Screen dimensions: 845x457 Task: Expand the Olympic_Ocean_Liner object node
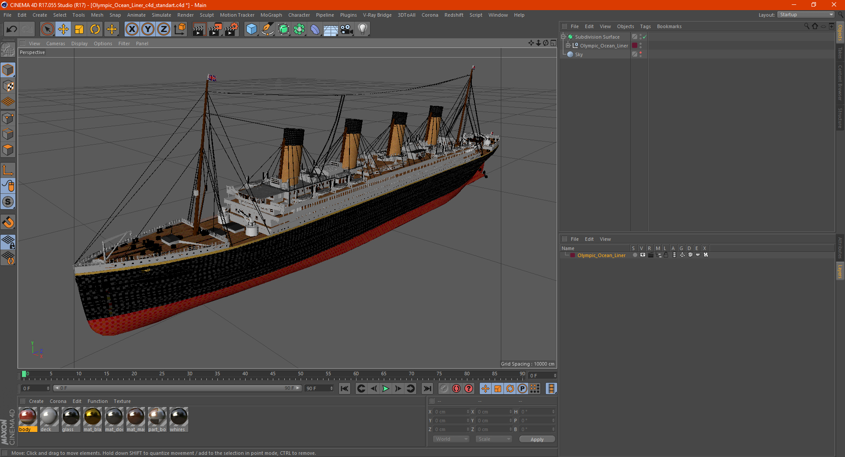coord(568,46)
